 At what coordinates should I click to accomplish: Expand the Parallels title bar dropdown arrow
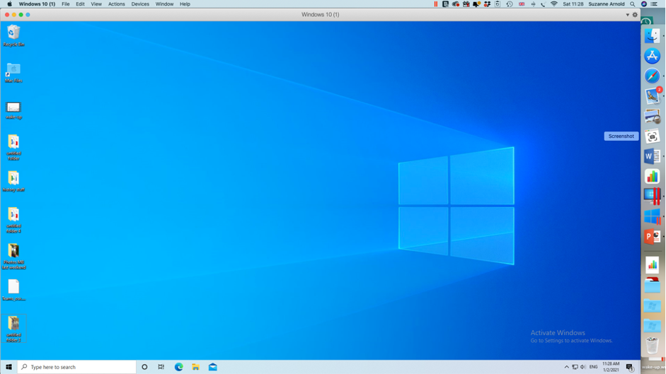(x=627, y=15)
